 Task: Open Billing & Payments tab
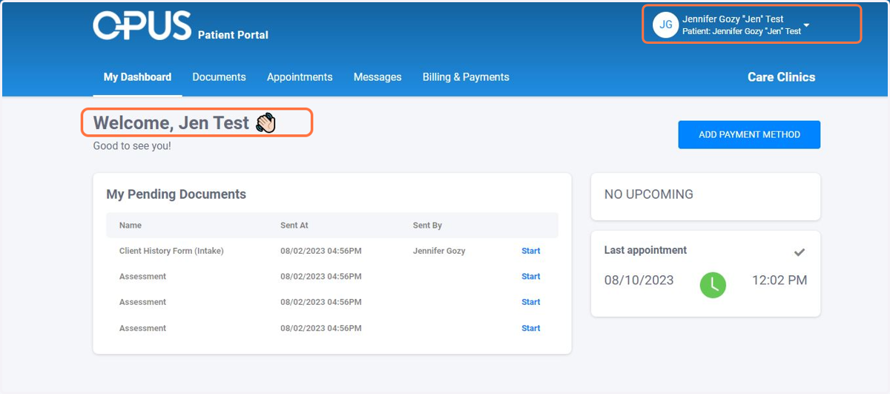[x=466, y=77]
